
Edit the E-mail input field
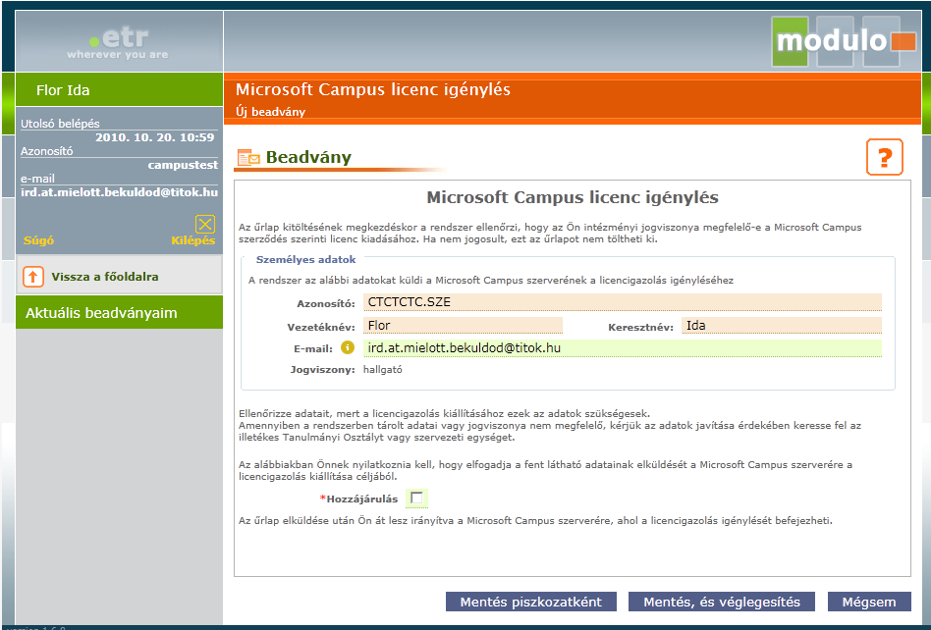pyautogui.click(x=623, y=348)
